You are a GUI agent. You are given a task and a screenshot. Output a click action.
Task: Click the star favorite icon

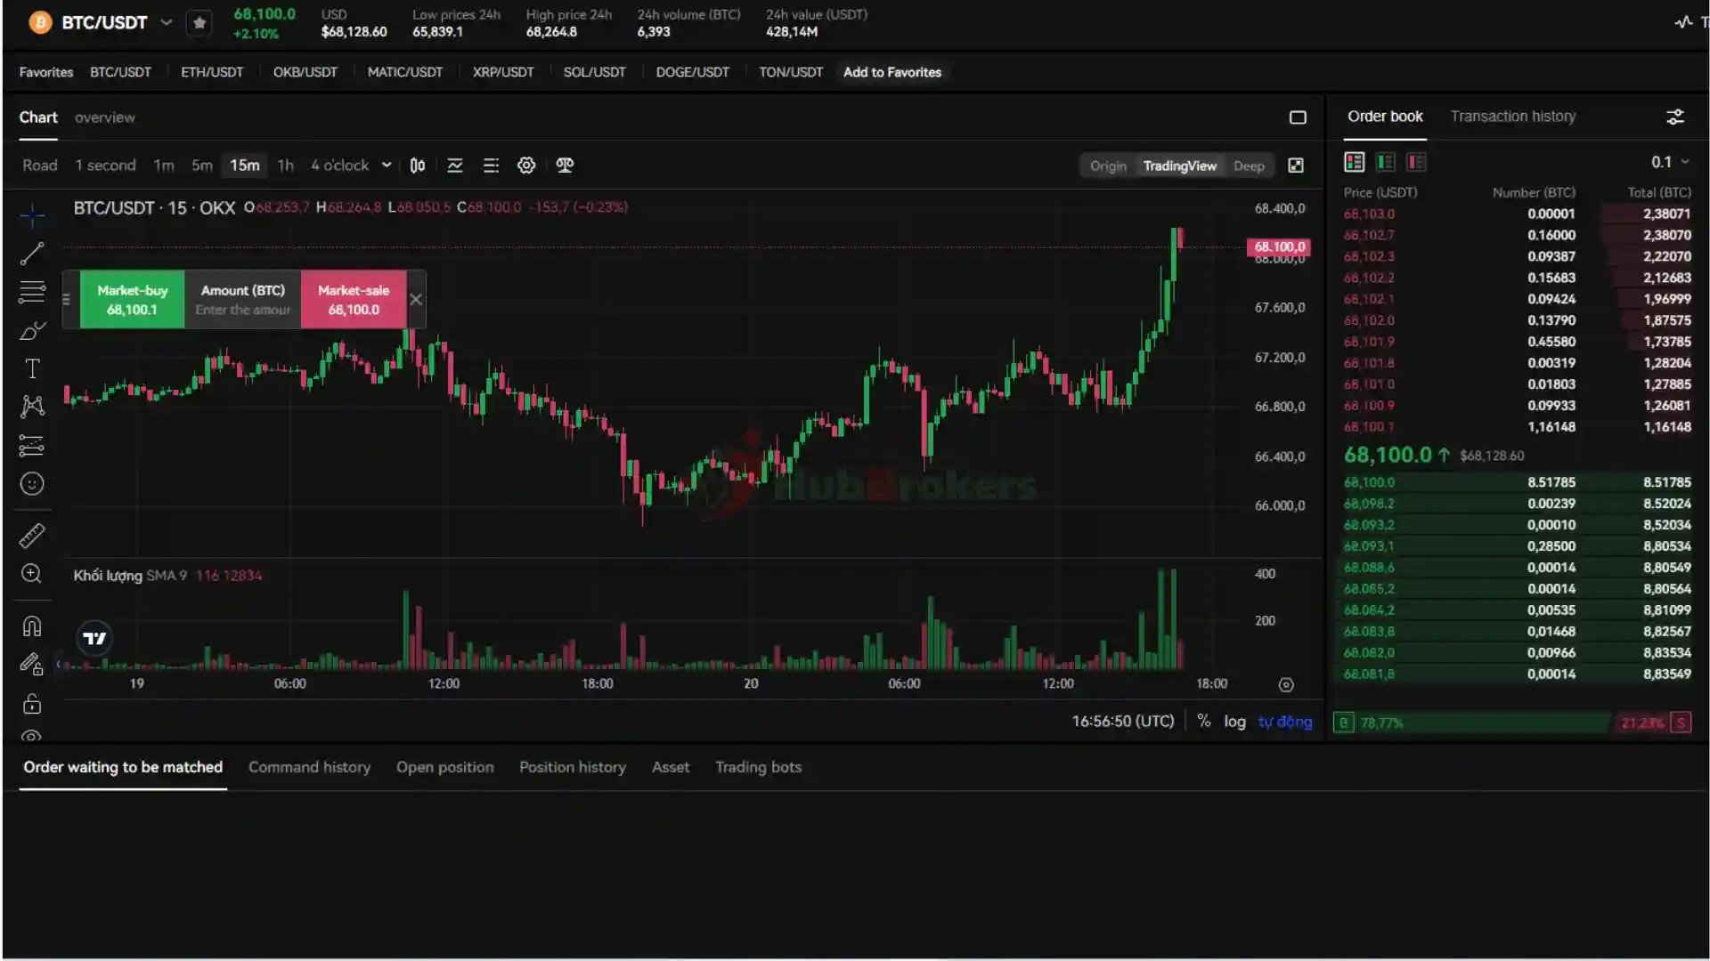click(199, 23)
